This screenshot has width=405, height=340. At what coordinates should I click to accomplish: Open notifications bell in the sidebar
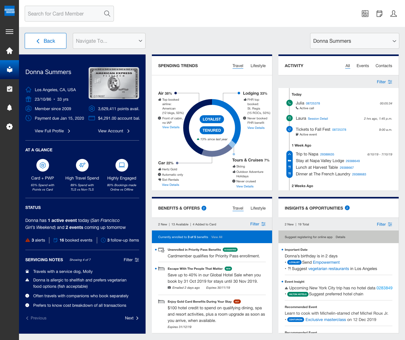pyautogui.click(x=9, y=108)
